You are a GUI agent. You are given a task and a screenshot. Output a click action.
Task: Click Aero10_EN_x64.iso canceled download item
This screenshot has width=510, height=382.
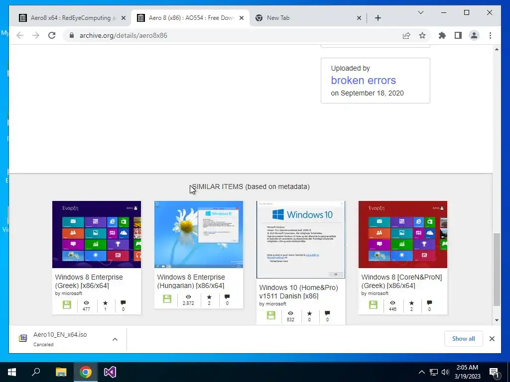coord(60,339)
